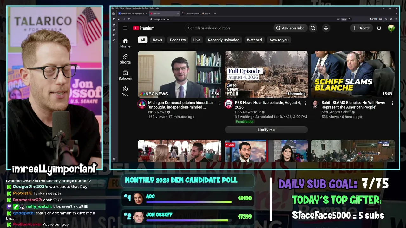Open Shorts from the YouTube sidebar
The height and width of the screenshot is (228, 406).
pyautogui.click(x=125, y=59)
